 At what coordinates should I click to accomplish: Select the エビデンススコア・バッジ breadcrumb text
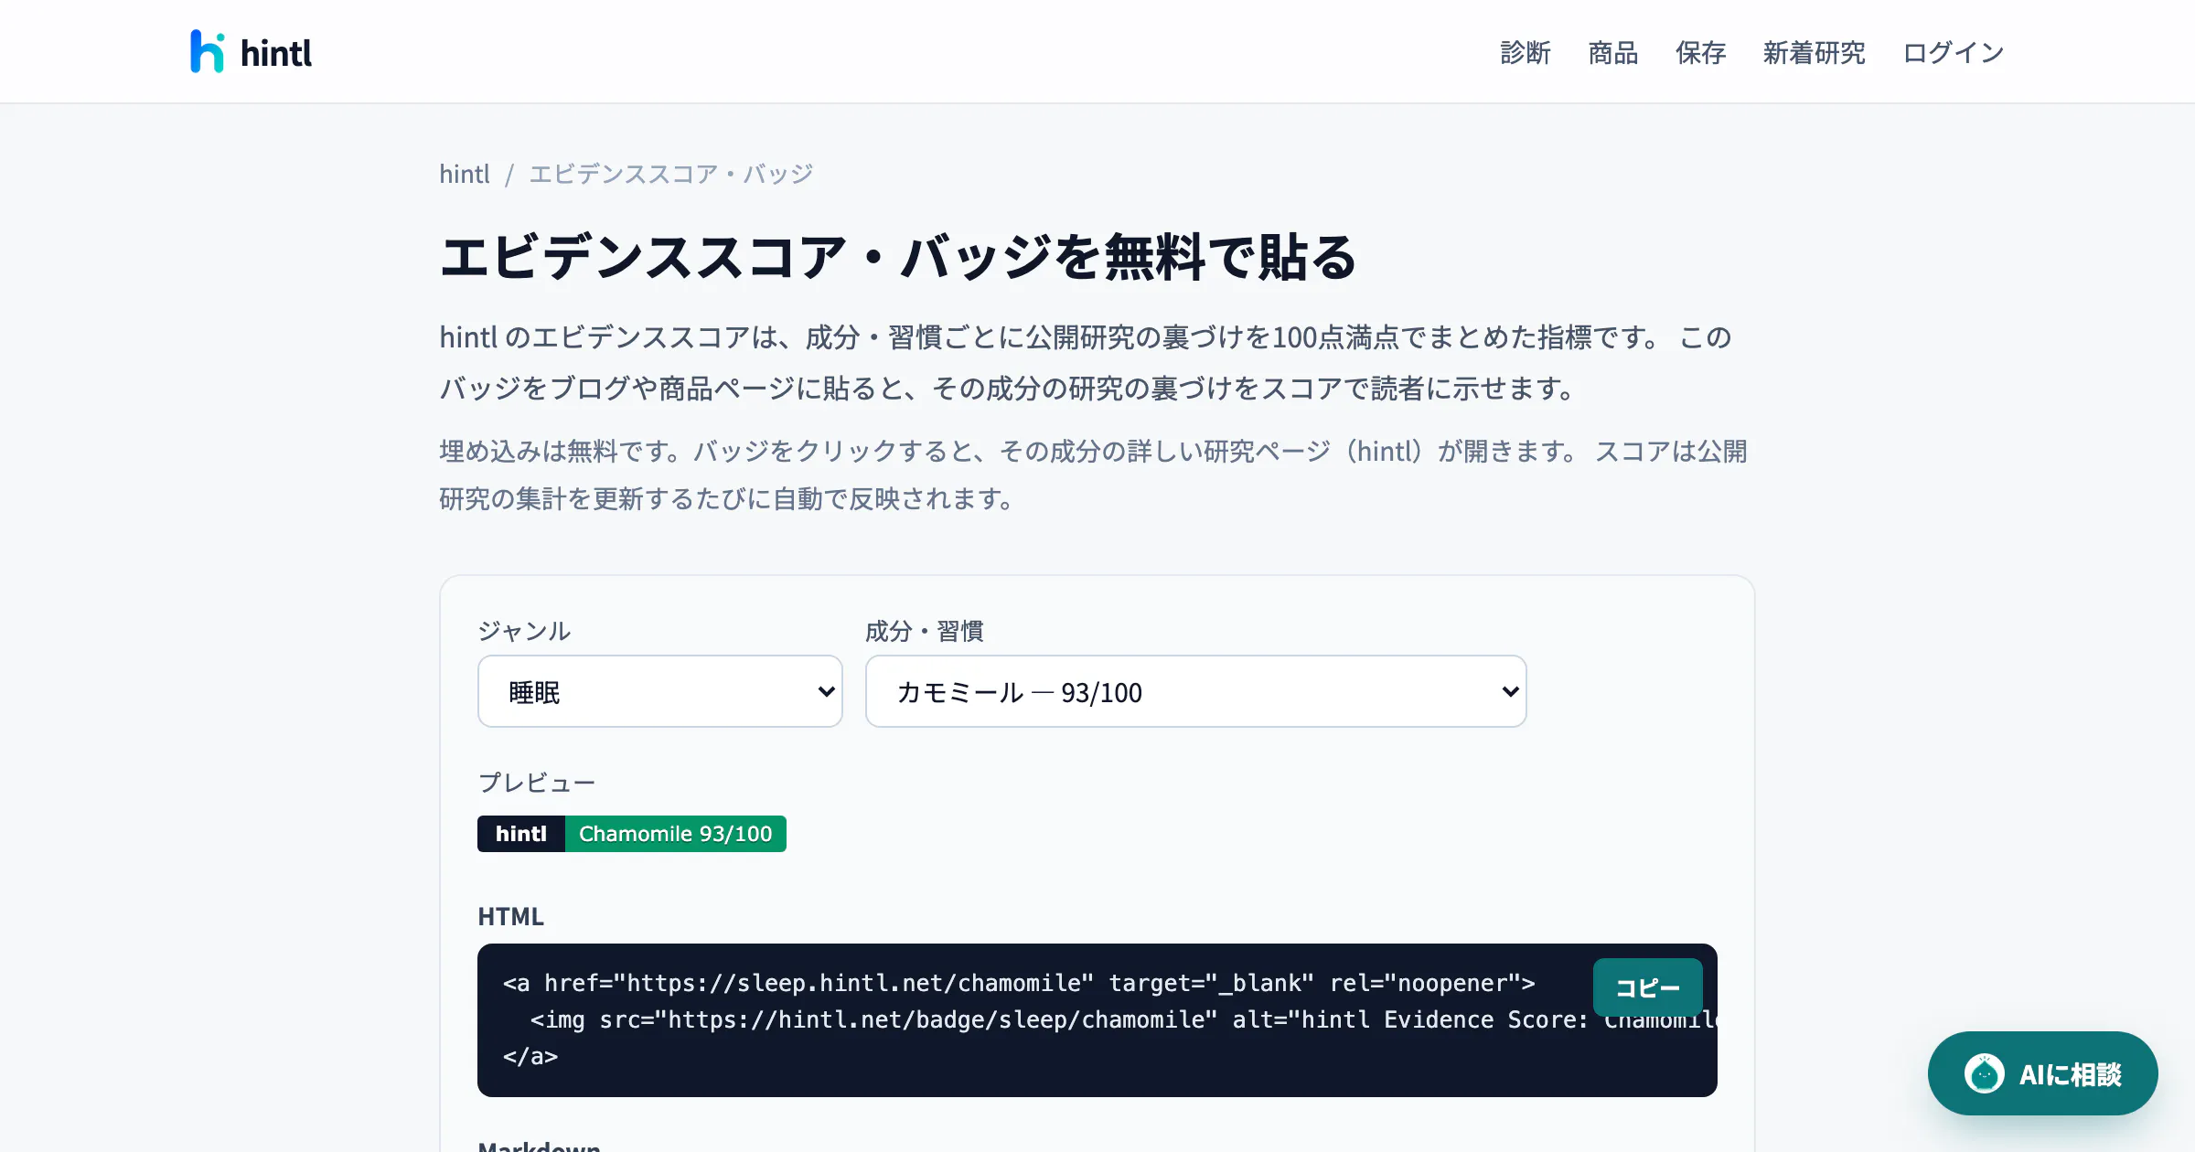[671, 174]
